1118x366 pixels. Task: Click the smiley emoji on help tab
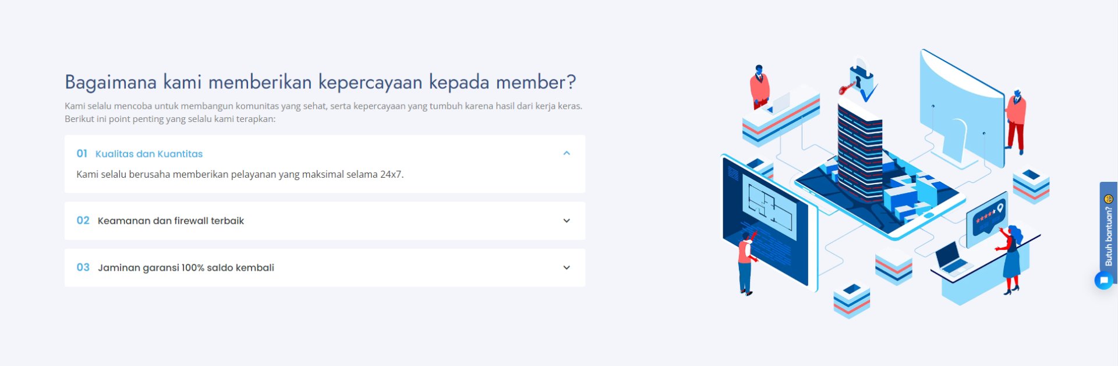pos(1109,199)
